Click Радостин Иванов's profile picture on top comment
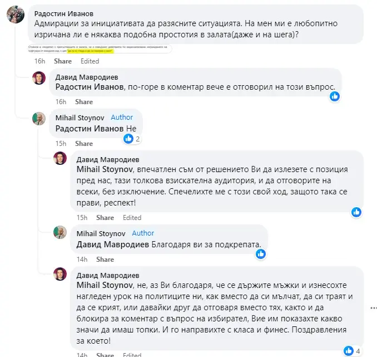 [15, 14]
